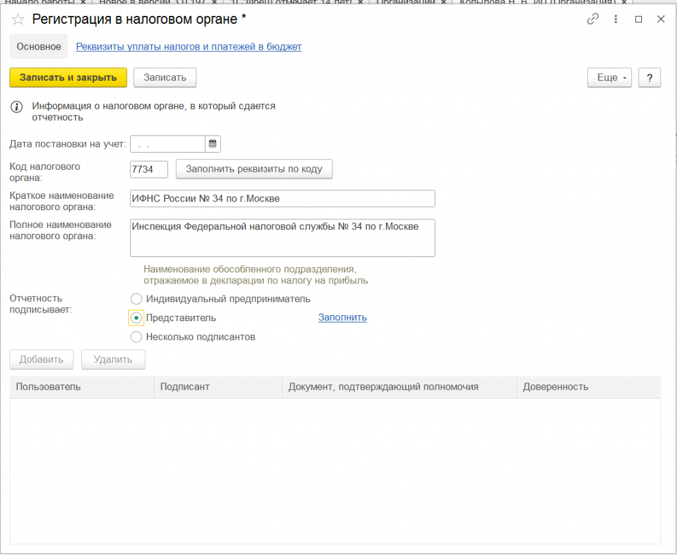Click 'Записать и закрыть' button
Viewport: 677px width, 555px height.
[68, 78]
